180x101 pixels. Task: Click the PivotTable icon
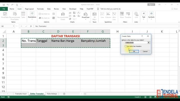[5, 15]
